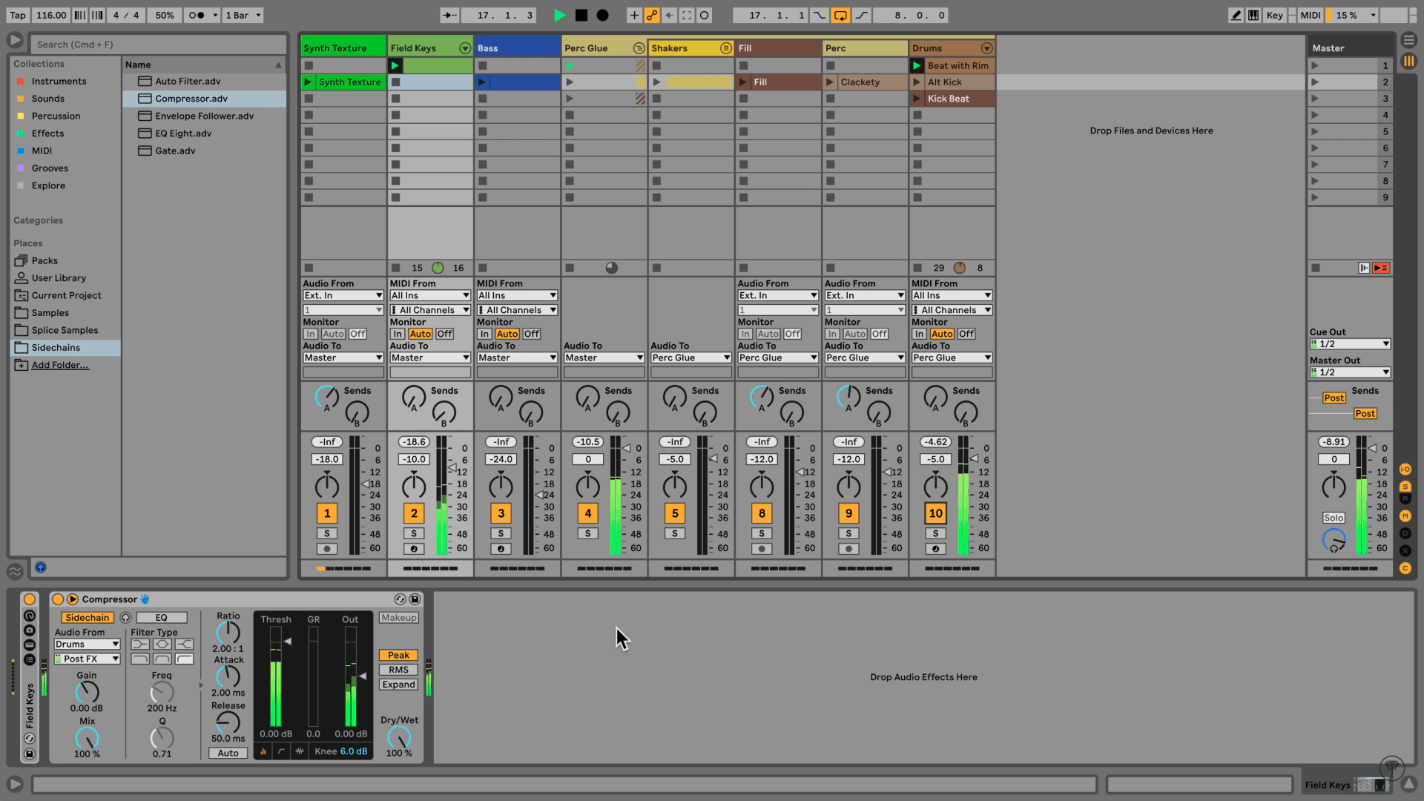Image resolution: width=1424 pixels, height=801 pixels.
Task: Save the Compressor preset with disk icon
Action: coord(415,599)
